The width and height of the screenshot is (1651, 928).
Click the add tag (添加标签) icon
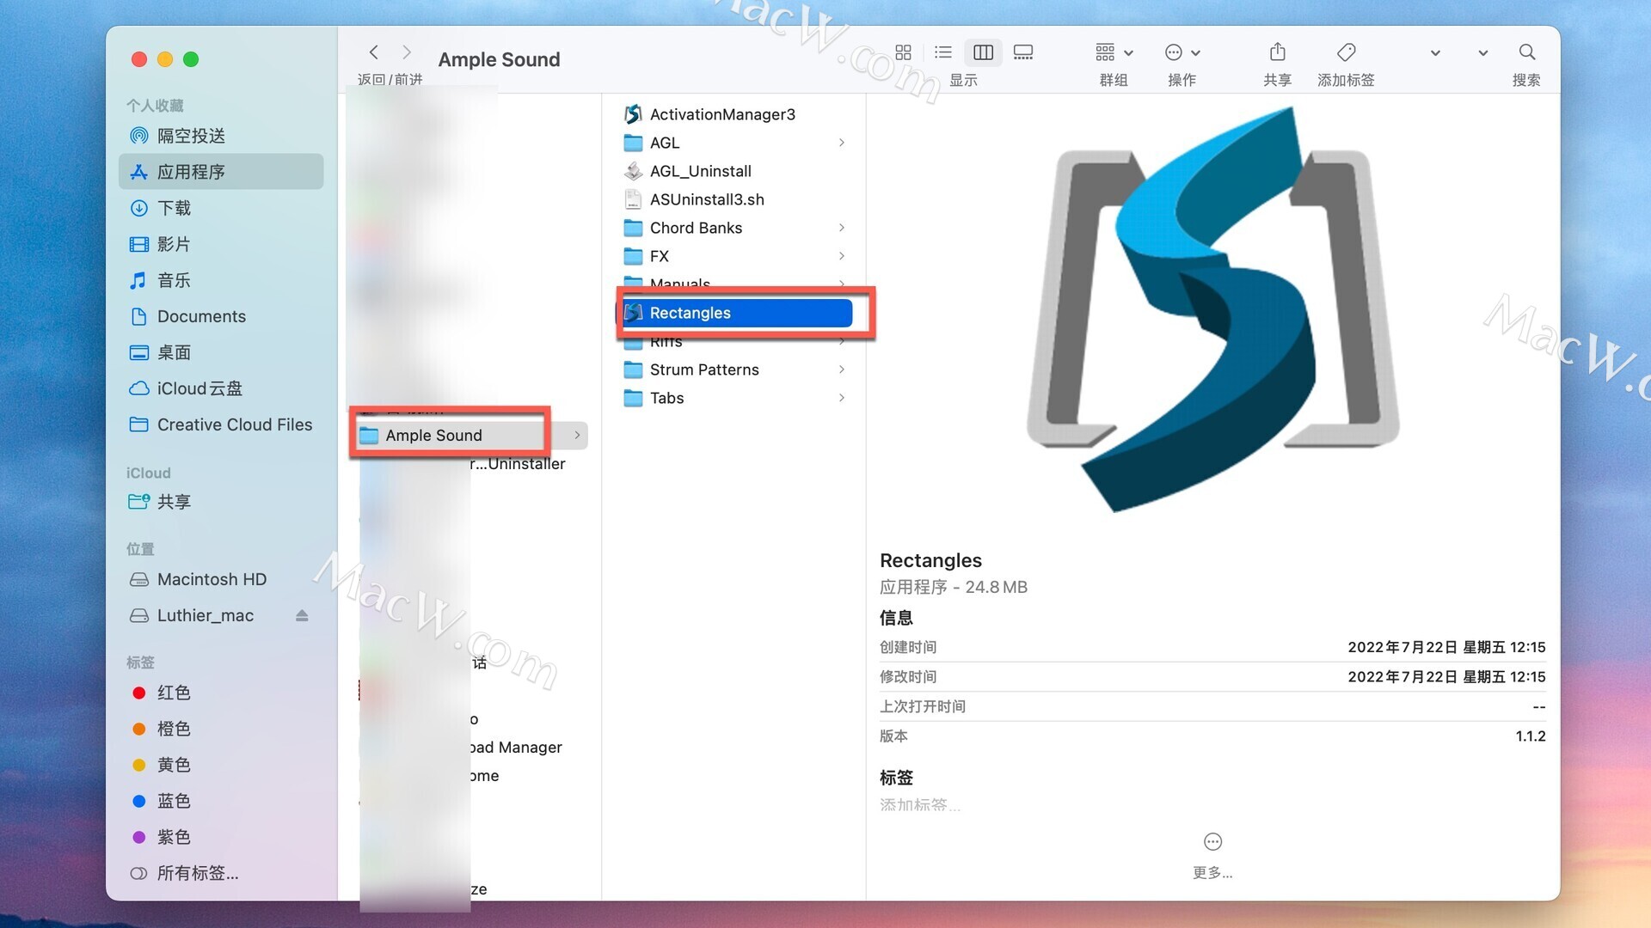click(1347, 52)
